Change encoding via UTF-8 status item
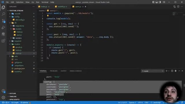The width and height of the screenshot is (185, 104). tap(140, 103)
